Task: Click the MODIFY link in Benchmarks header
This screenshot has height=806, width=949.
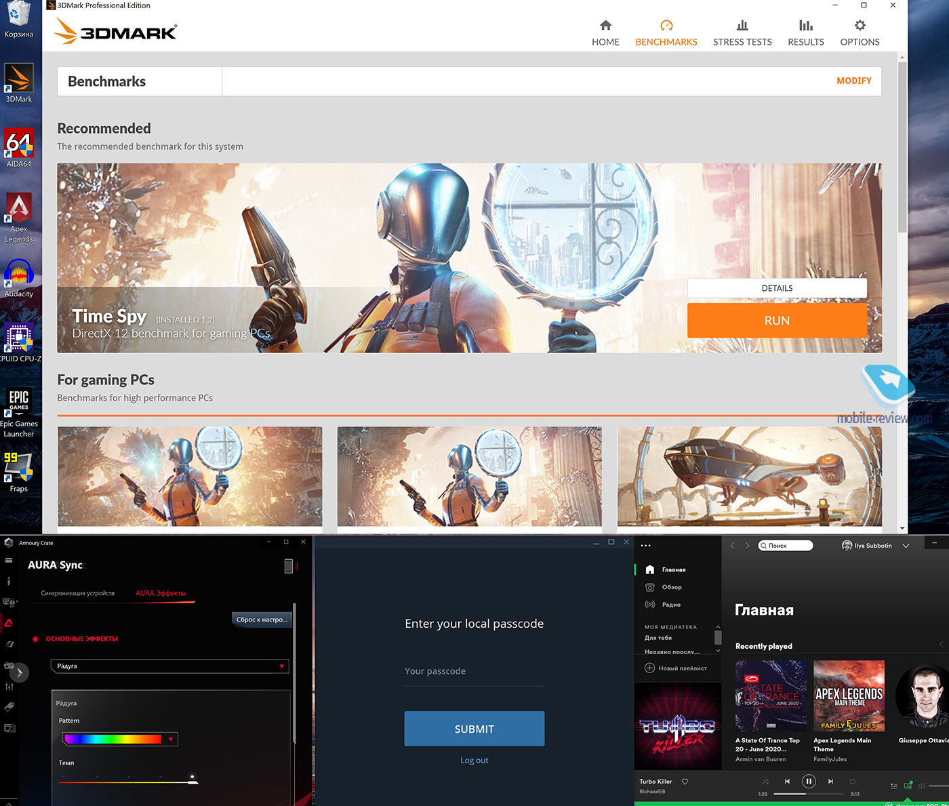Action: pyautogui.click(x=853, y=81)
